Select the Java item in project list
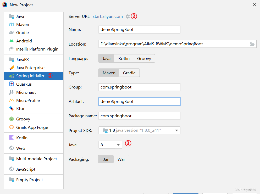The height and width of the screenshot is (194, 260). coord(34,16)
